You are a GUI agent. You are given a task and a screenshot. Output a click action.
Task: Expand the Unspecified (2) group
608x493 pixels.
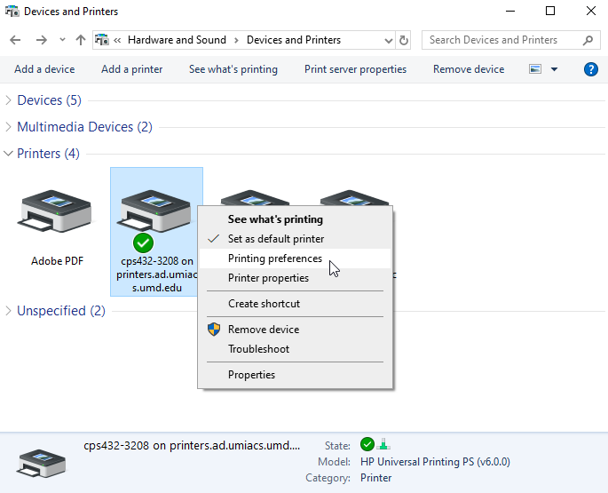(9, 311)
